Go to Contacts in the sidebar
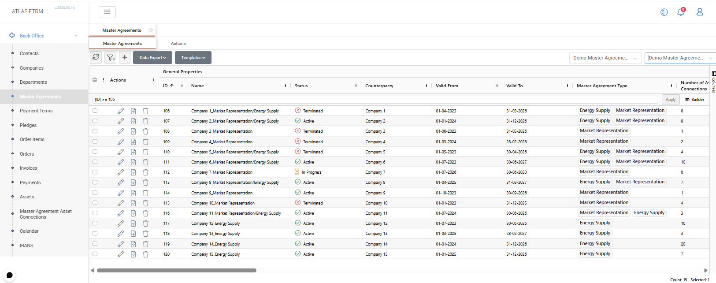 [29, 53]
